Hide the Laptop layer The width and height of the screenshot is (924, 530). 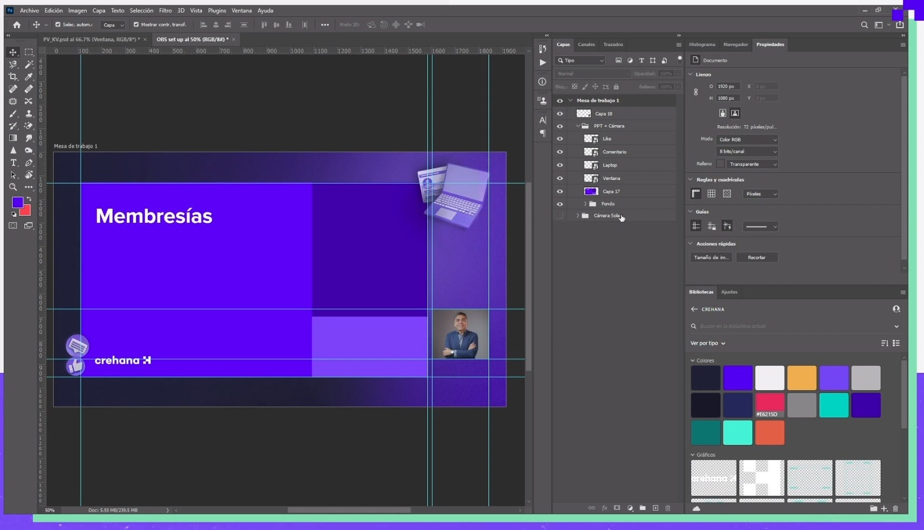560,165
